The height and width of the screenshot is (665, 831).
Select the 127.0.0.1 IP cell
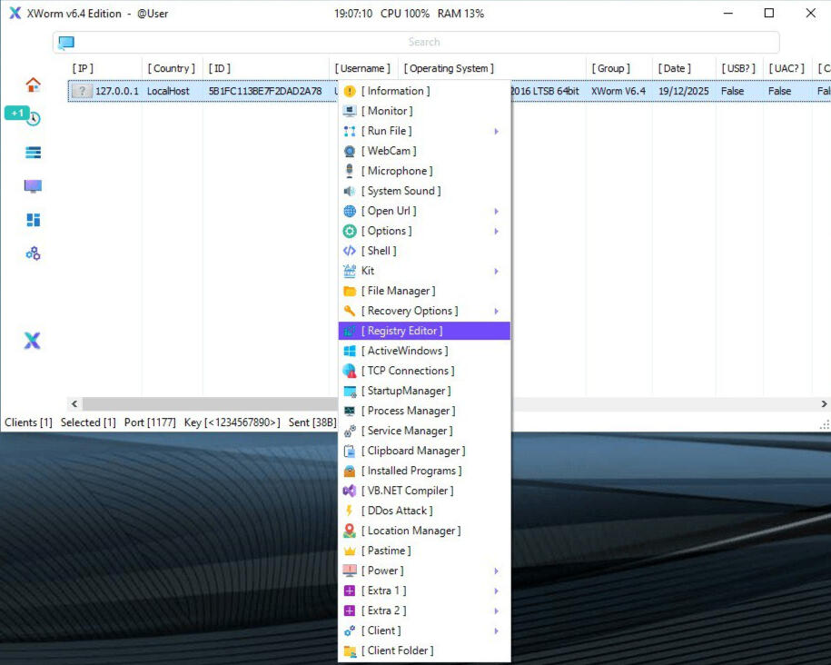pos(116,91)
